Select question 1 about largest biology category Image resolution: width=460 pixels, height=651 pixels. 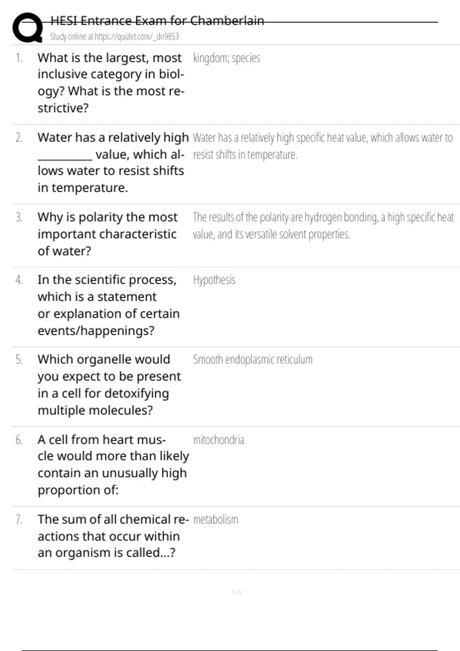[111, 83]
